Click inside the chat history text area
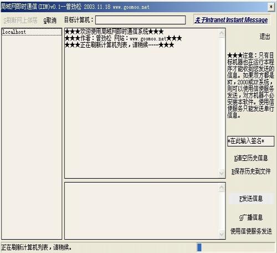 [x=141, y=103]
